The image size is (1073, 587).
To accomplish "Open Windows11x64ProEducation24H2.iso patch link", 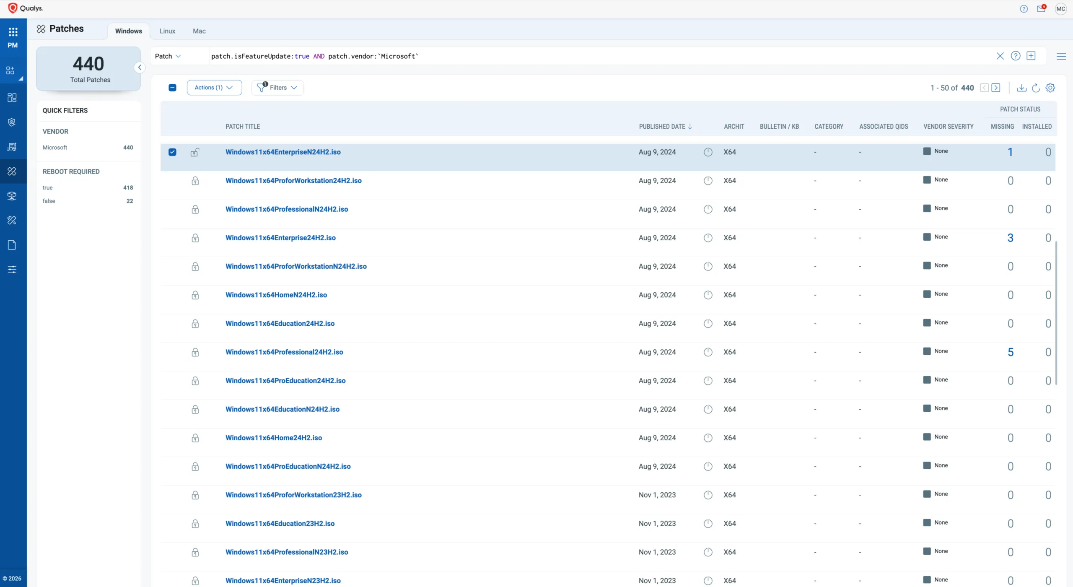I will (285, 381).
